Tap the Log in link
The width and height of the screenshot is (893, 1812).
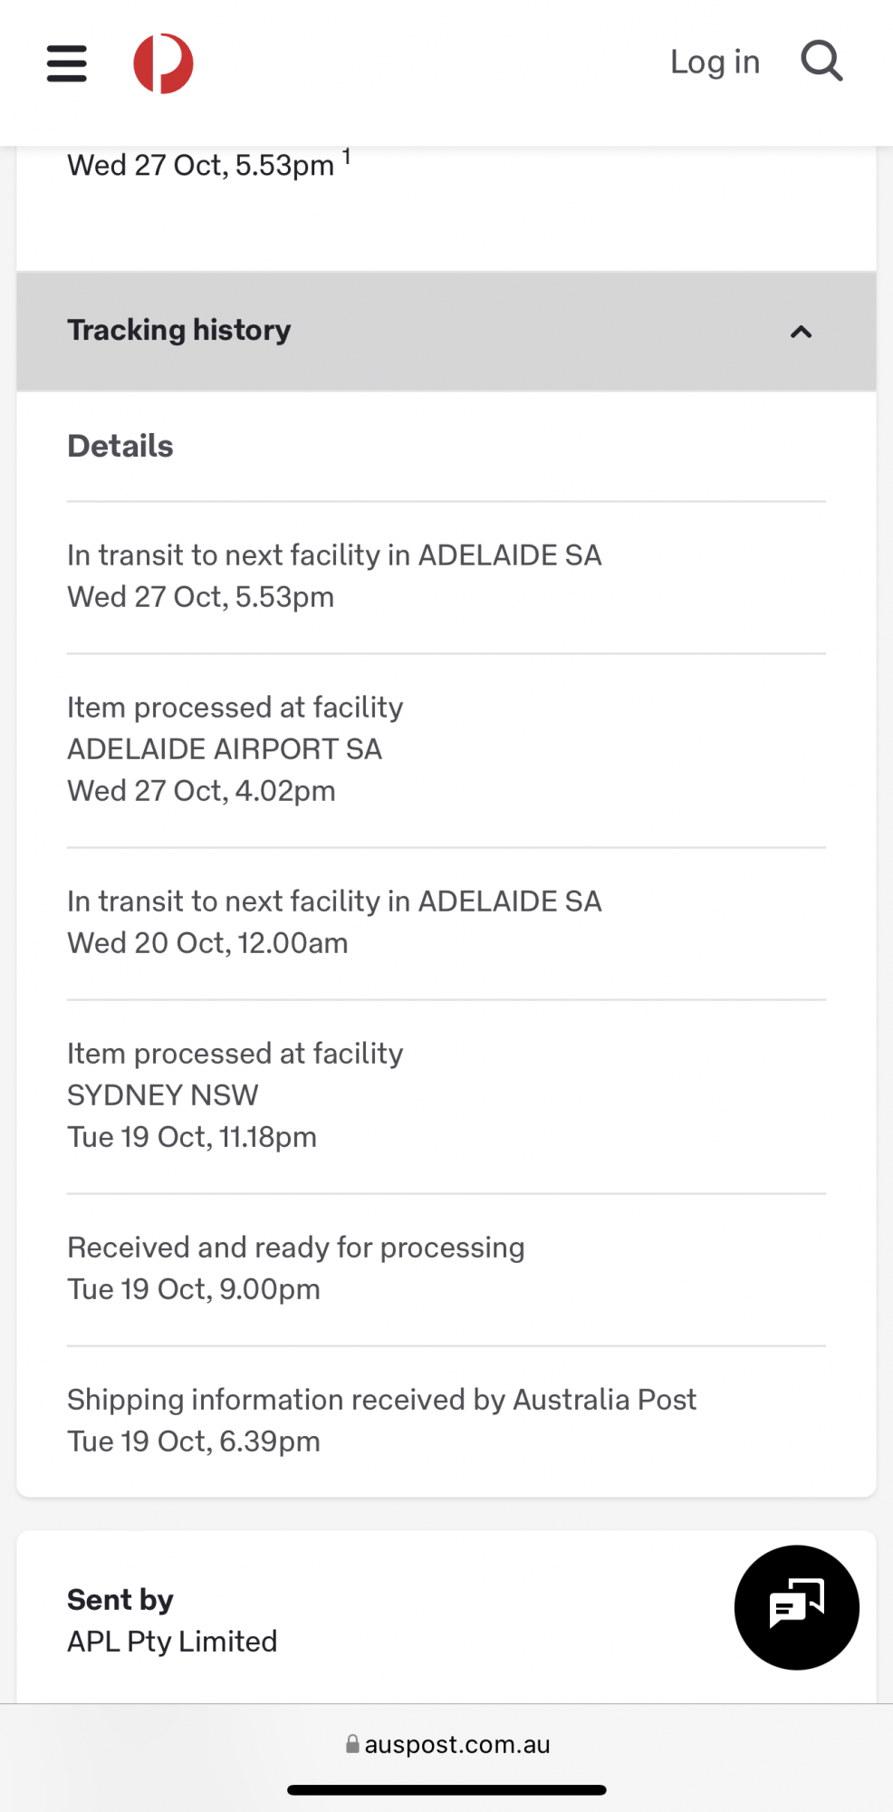(715, 62)
